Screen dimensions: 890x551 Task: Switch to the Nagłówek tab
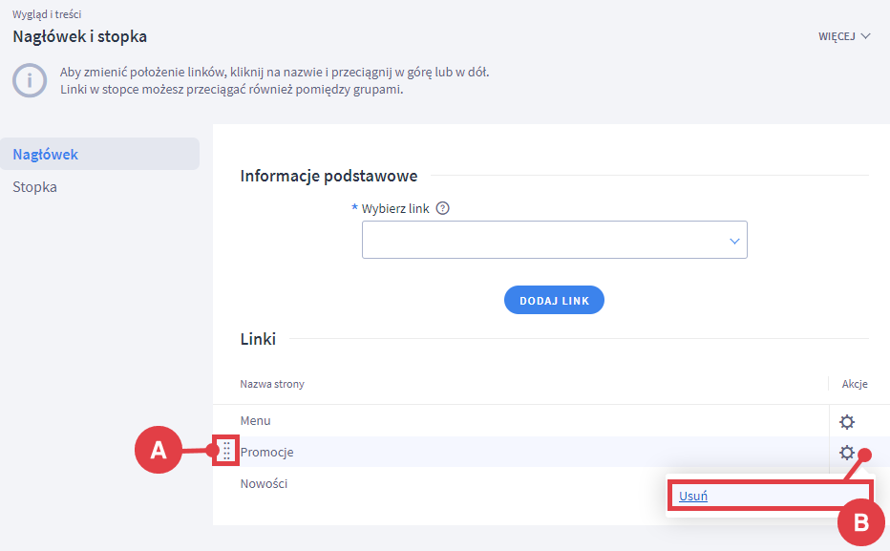pyautogui.click(x=46, y=154)
